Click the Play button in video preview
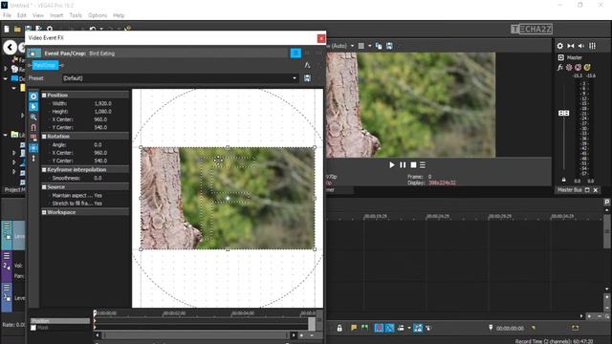 [392, 165]
